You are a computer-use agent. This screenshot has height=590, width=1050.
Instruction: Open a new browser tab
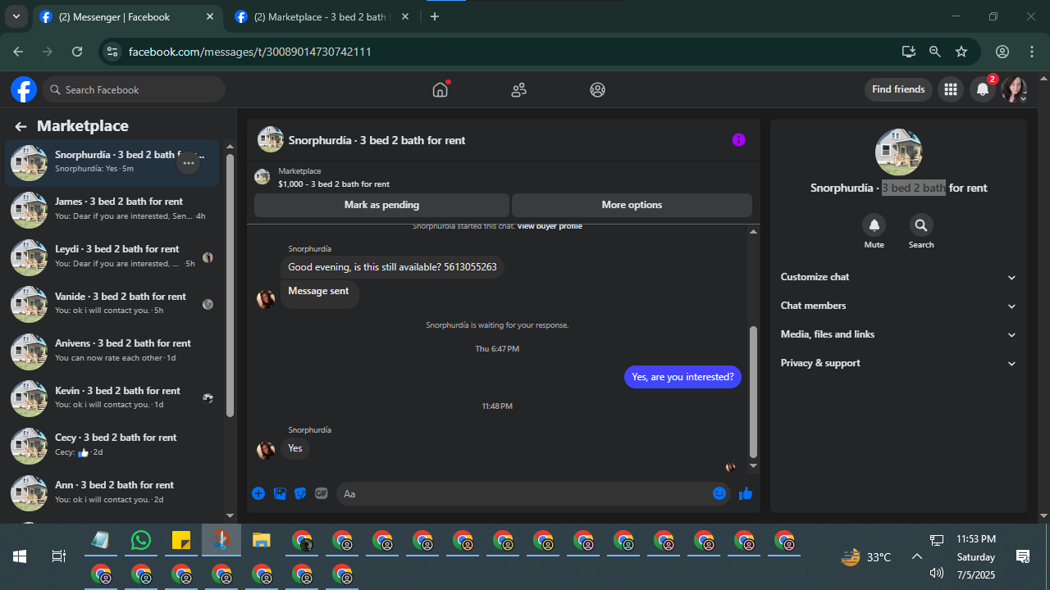pyautogui.click(x=435, y=16)
